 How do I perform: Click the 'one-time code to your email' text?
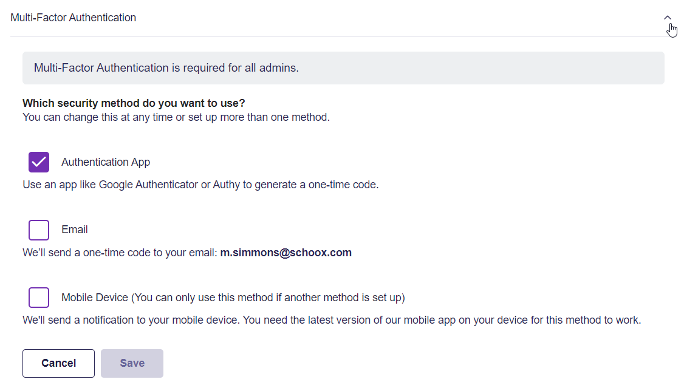coord(150,253)
